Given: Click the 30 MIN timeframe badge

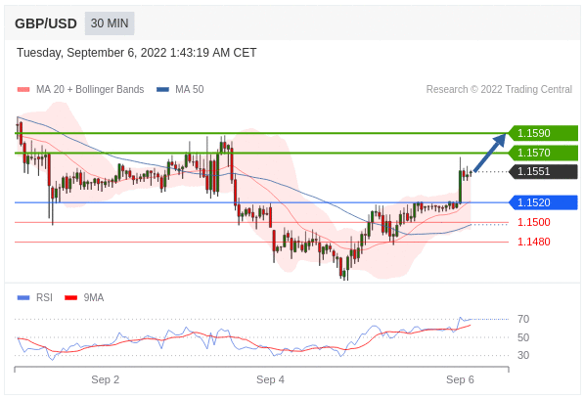Looking at the screenshot, I should coord(110,23).
